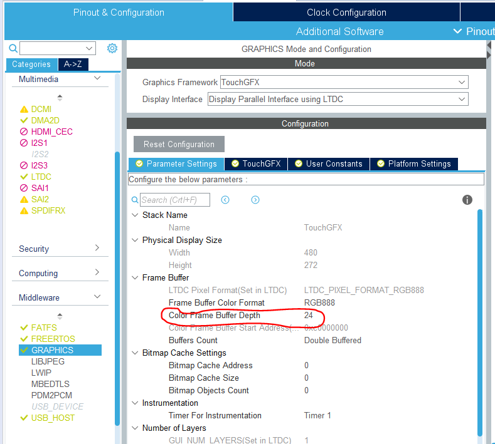Collapse the Stack Name section
The image size is (495, 444).
135,215
